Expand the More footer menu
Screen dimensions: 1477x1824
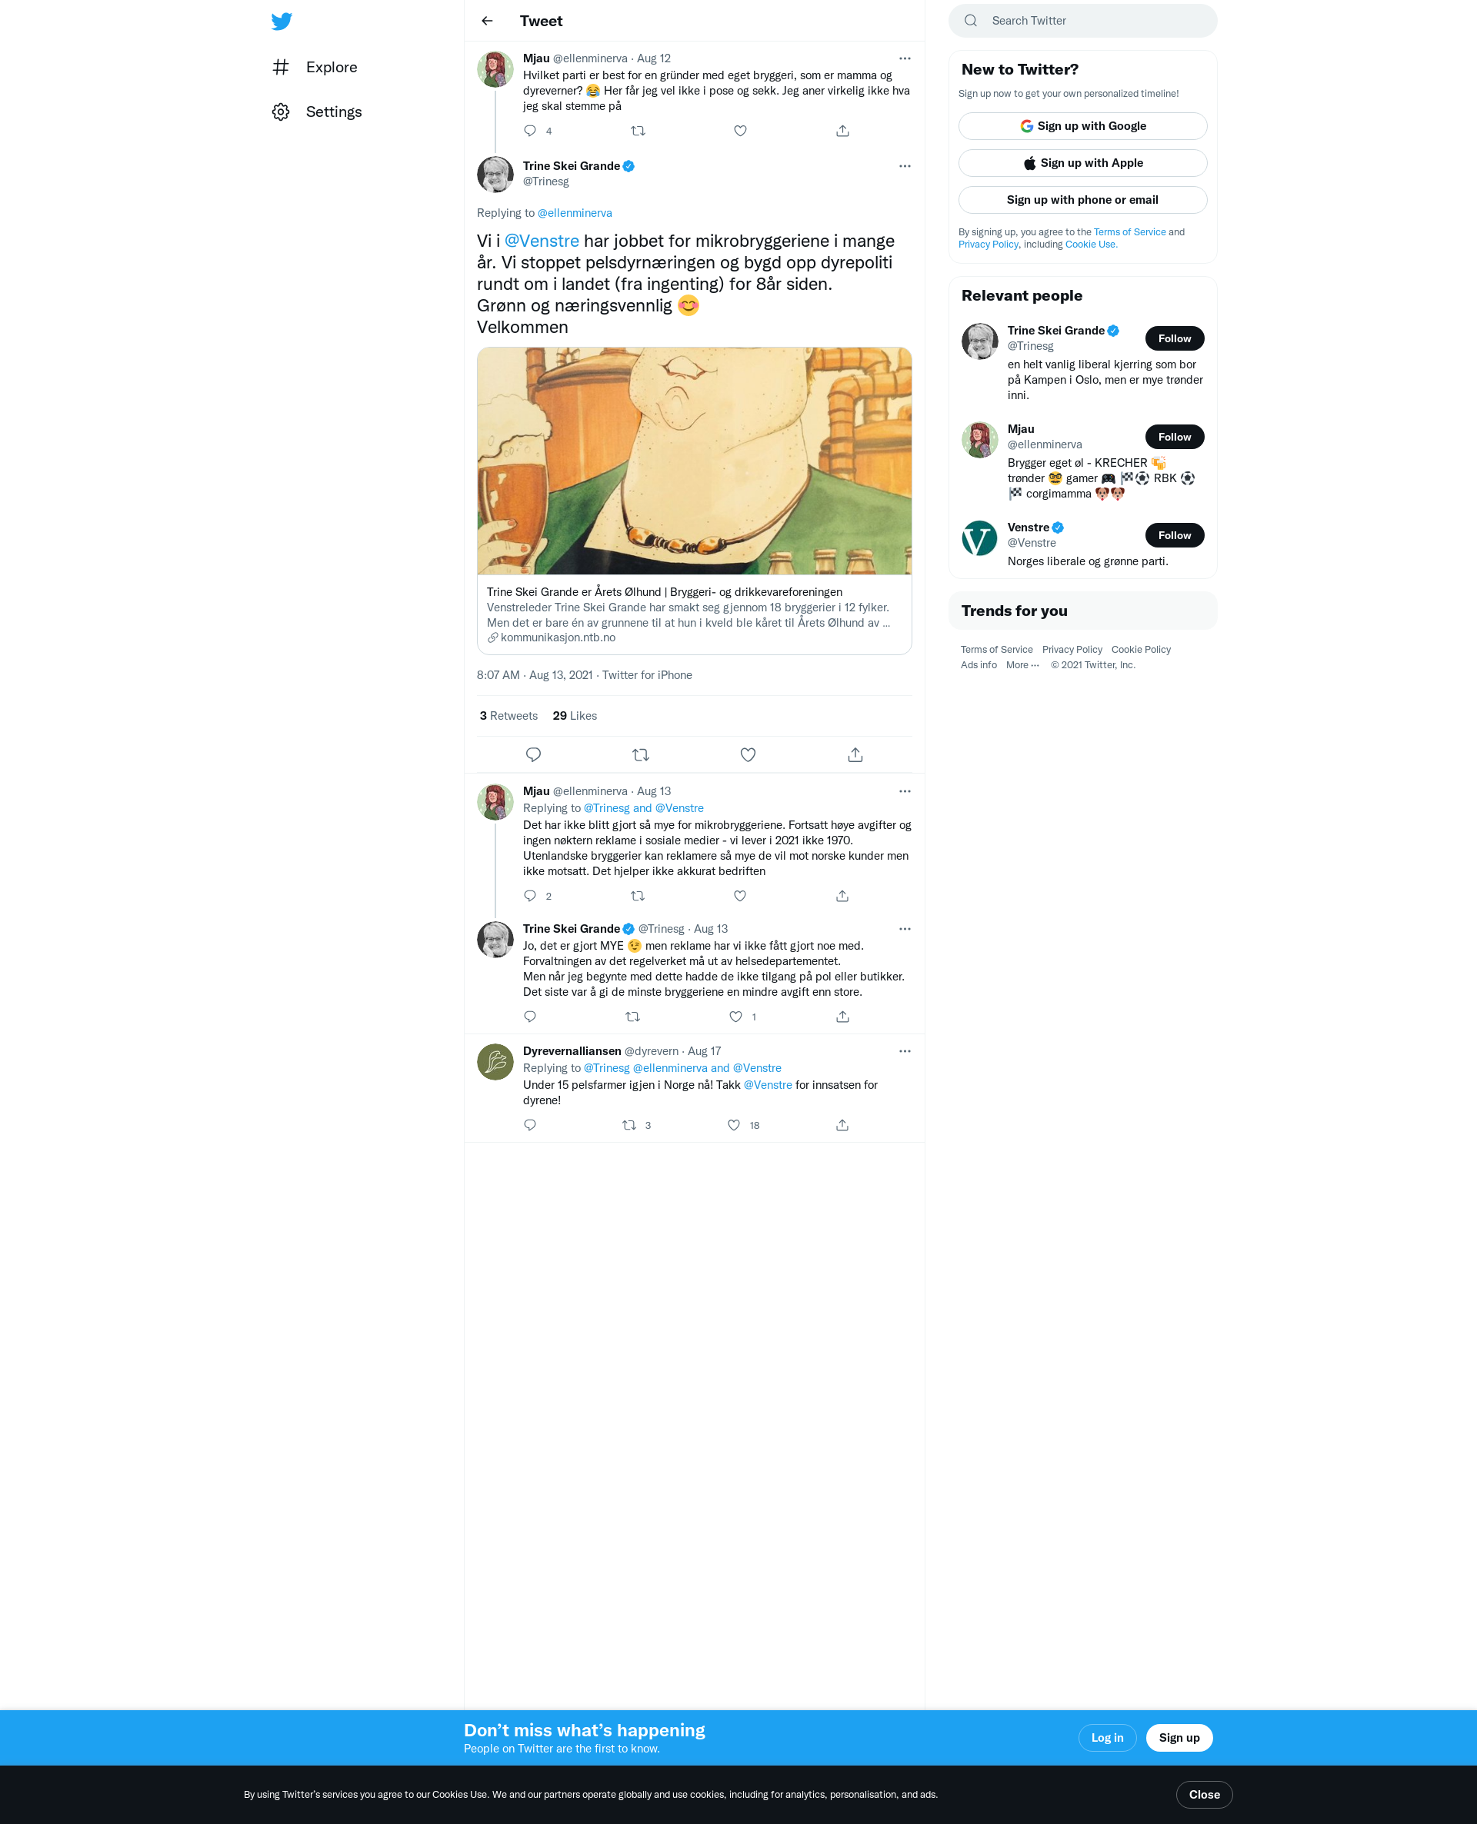(1022, 665)
